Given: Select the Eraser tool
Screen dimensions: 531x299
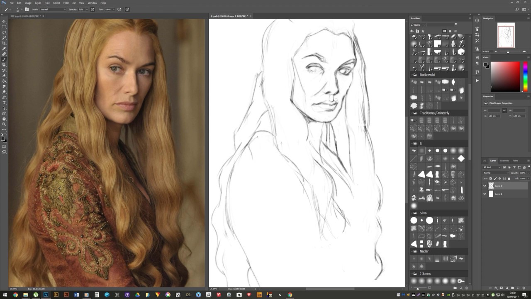Looking at the screenshot, I should (4, 76).
